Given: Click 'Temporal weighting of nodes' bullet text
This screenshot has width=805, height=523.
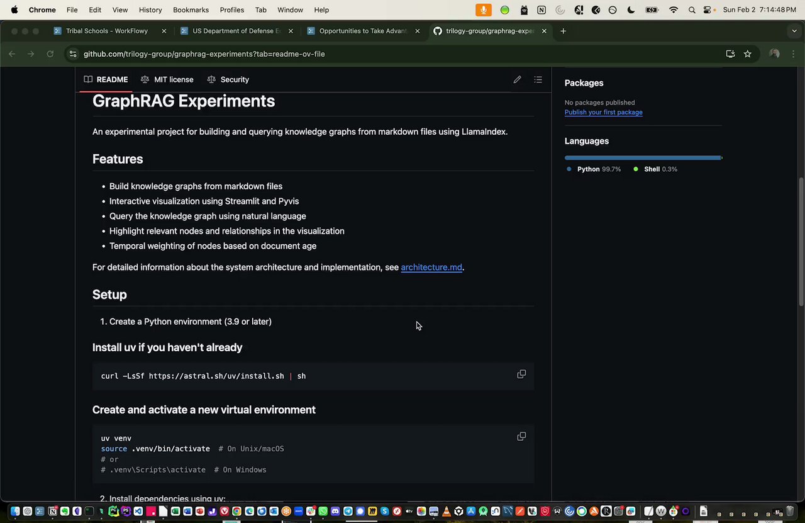Looking at the screenshot, I should pyautogui.click(x=213, y=246).
